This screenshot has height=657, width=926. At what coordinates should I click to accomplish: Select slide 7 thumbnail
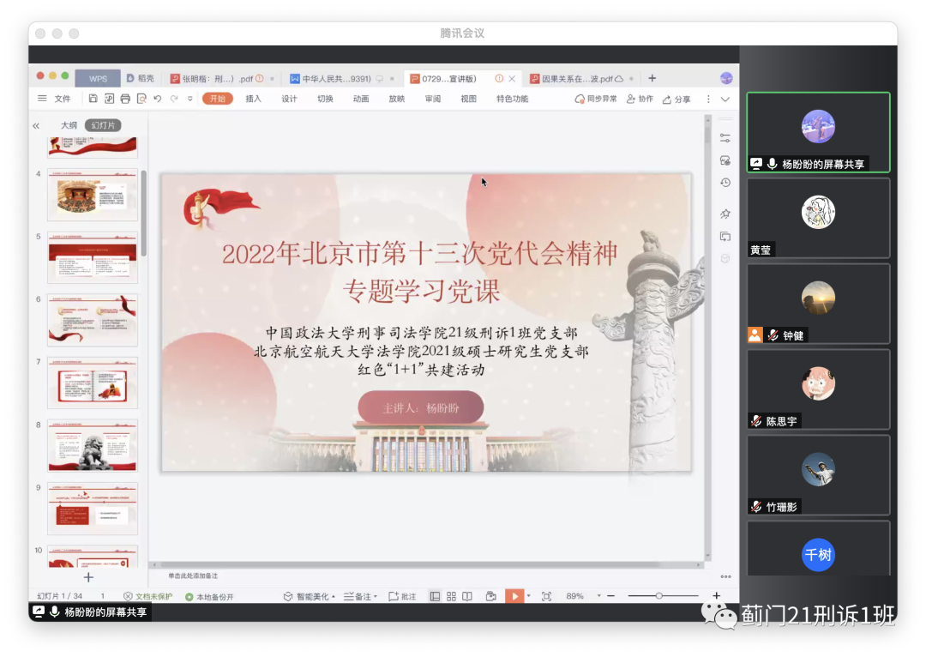click(x=93, y=383)
